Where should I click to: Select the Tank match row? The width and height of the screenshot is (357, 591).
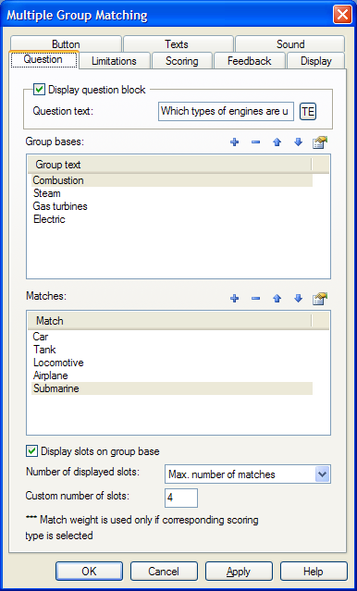[172, 350]
